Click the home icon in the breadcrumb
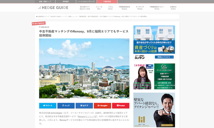The image size is (214, 128). (37, 17)
